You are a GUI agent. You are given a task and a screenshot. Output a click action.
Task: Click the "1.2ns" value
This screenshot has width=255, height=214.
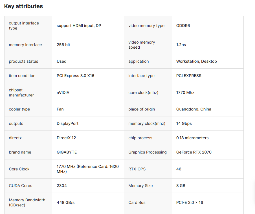(181, 45)
